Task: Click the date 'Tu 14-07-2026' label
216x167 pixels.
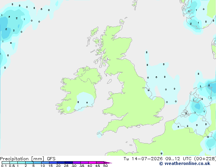Action: 143,159
